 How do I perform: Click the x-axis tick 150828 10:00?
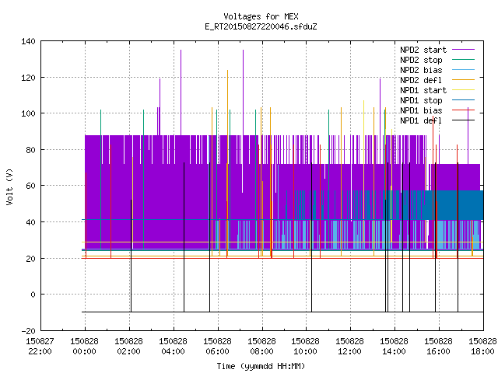pyautogui.click(x=305, y=347)
